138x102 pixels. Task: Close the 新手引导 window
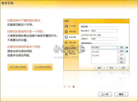134,2
